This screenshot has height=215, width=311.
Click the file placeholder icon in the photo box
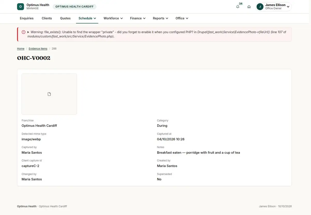(49, 94)
